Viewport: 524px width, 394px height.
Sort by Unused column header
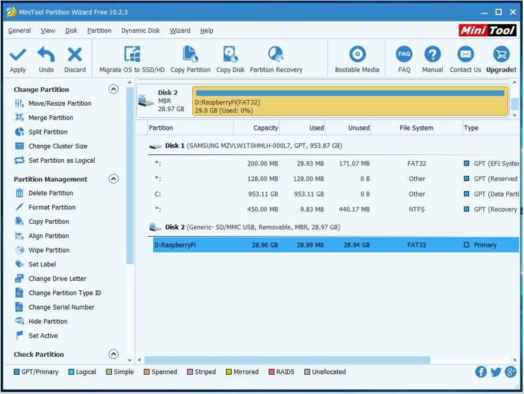pyautogui.click(x=348, y=128)
